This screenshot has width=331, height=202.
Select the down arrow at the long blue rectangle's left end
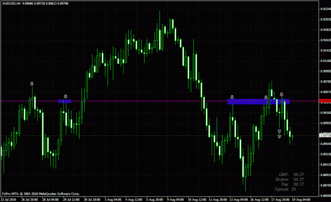coord(232,97)
